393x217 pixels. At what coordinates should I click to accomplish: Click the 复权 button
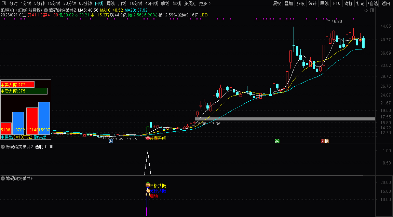click(277, 3)
